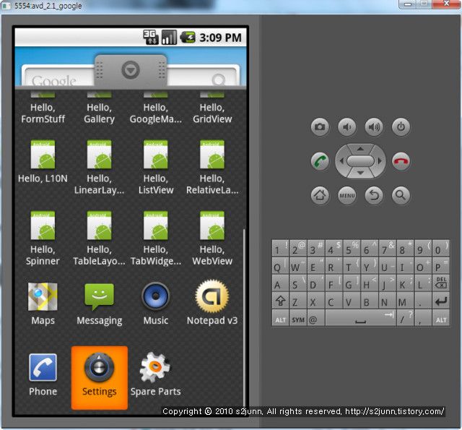Open Hello, WebView sample app
Screen dimensions: 462x430
212,238
